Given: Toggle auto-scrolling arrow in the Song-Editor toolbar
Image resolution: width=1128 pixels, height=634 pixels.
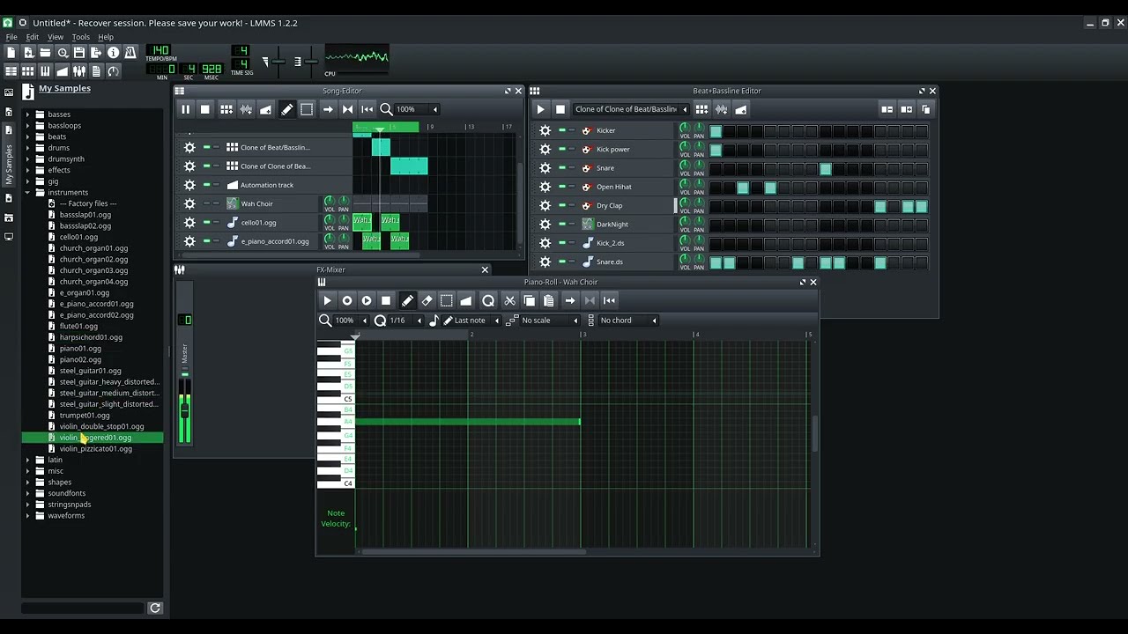Looking at the screenshot, I should click(328, 109).
